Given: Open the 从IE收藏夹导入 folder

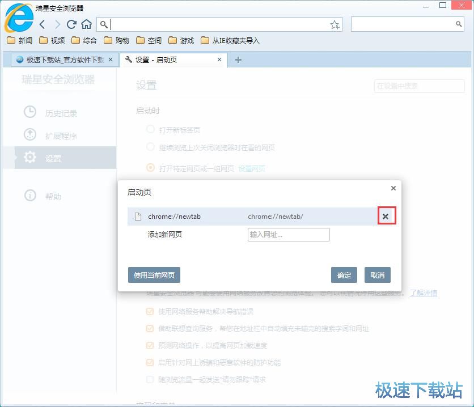Looking at the screenshot, I should pyautogui.click(x=230, y=40).
